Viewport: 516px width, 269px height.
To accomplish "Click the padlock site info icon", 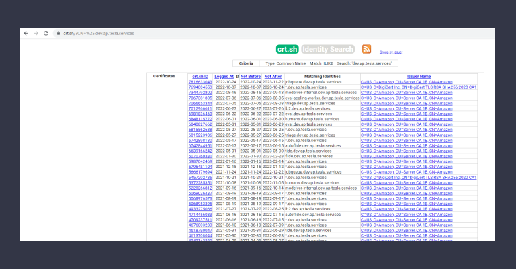I will click(x=58, y=33).
